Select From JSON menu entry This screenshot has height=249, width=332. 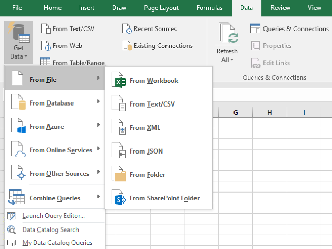coord(159,151)
